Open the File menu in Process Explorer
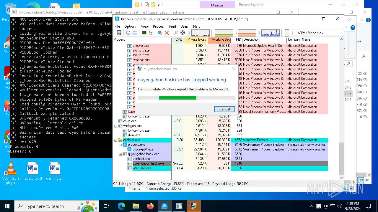 (x=117, y=26)
